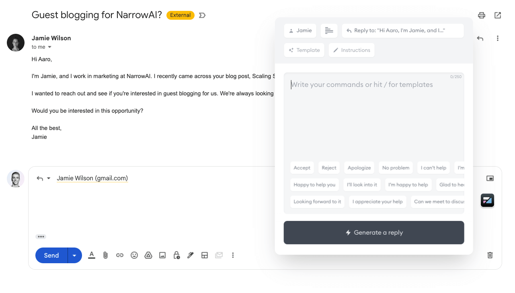Viewport: 515px width, 293px height.
Task: Open the emoji picker in compose toolbar
Action: [x=134, y=255]
